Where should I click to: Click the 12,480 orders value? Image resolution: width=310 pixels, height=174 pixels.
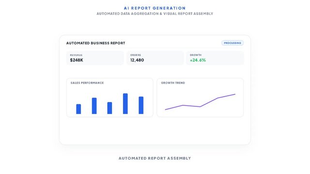point(137,60)
